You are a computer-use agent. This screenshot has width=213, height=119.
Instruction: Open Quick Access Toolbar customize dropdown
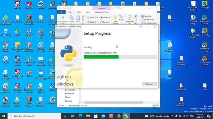tap(71, 8)
